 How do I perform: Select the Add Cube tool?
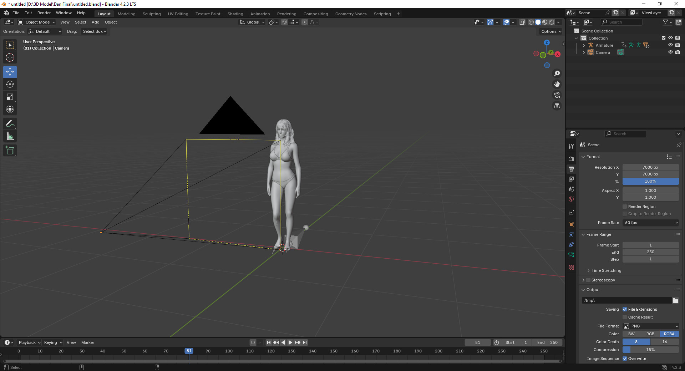coord(10,151)
